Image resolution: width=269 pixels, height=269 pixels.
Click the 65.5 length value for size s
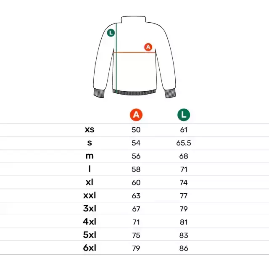coord(184,143)
